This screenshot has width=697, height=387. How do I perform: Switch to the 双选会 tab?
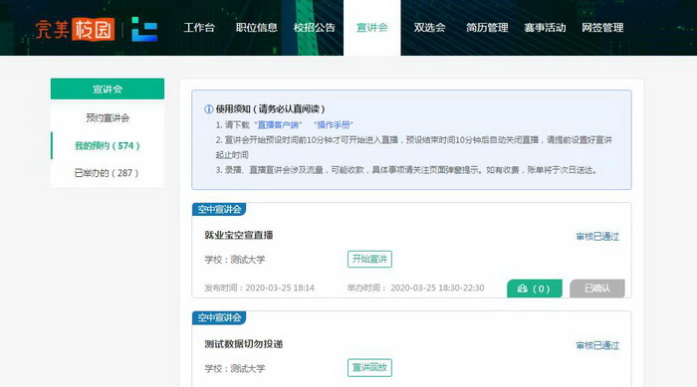(x=429, y=28)
